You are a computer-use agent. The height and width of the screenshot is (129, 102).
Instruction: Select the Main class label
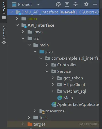[68, 98]
